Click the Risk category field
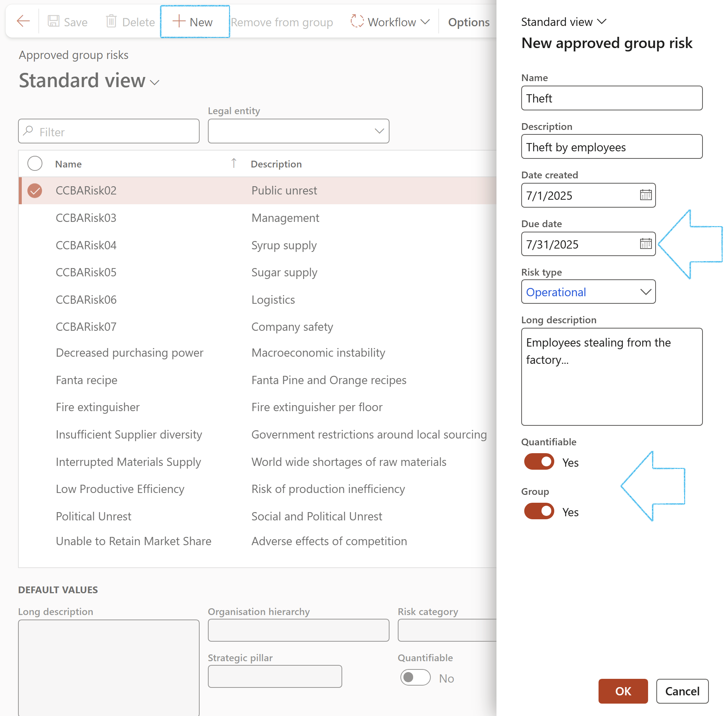Image resolution: width=725 pixels, height=716 pixels. pos(447,630)
